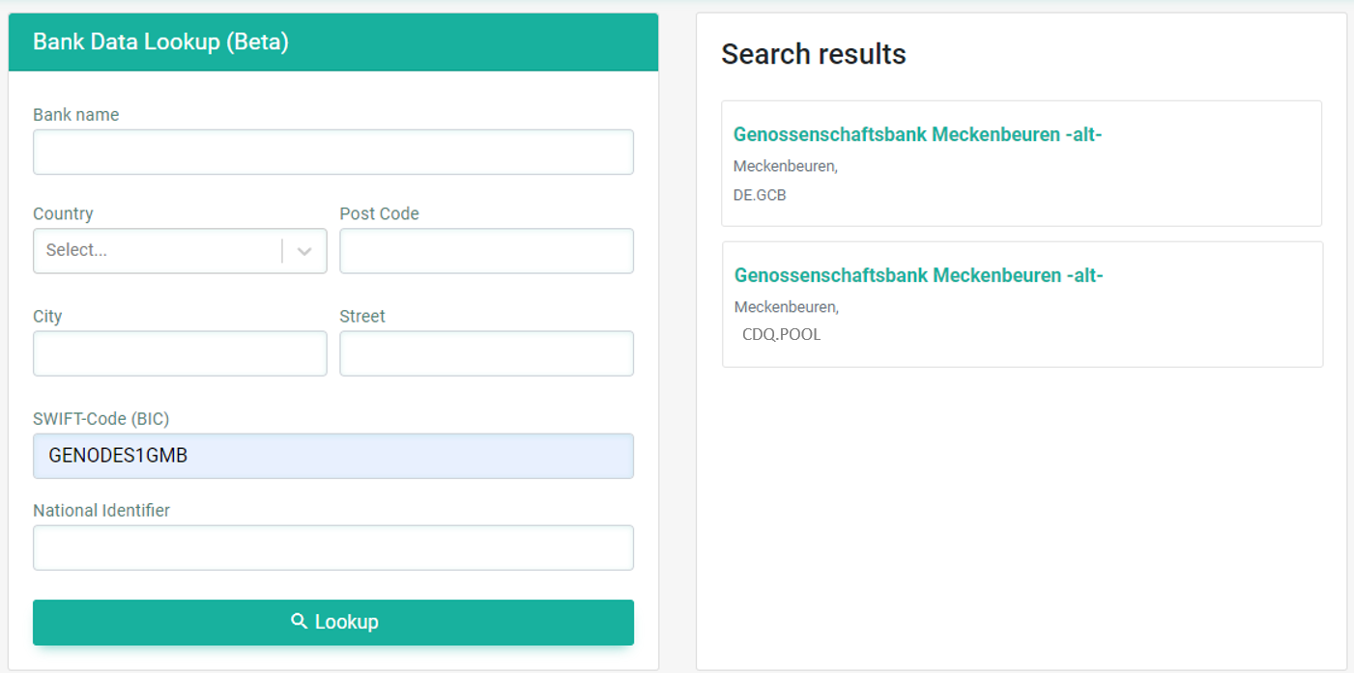Click the National Identifier input field

click(332, 547)
